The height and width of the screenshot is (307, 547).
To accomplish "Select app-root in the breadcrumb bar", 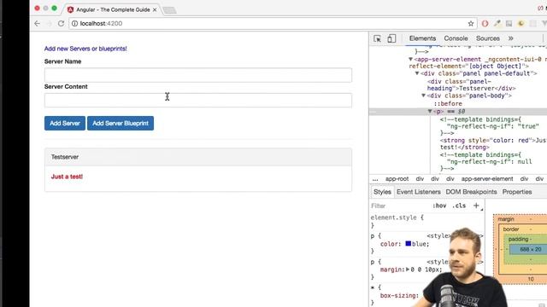I will click(397, 178).
